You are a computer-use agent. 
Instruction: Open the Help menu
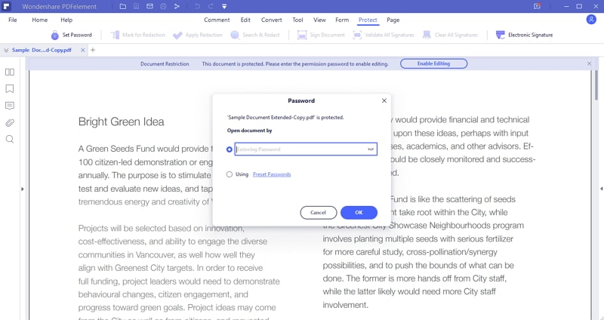click(66, 20)
